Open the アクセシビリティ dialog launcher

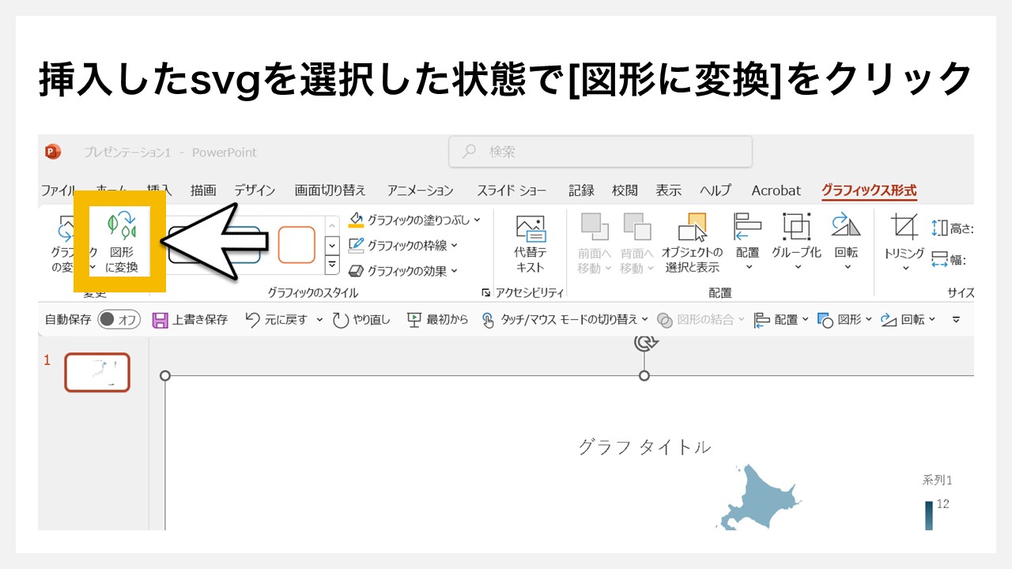click(x=487, y=292)
